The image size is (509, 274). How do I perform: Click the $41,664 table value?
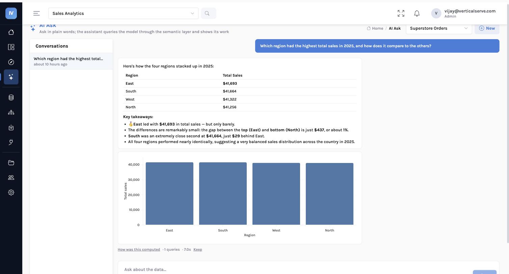coord(230,91)
